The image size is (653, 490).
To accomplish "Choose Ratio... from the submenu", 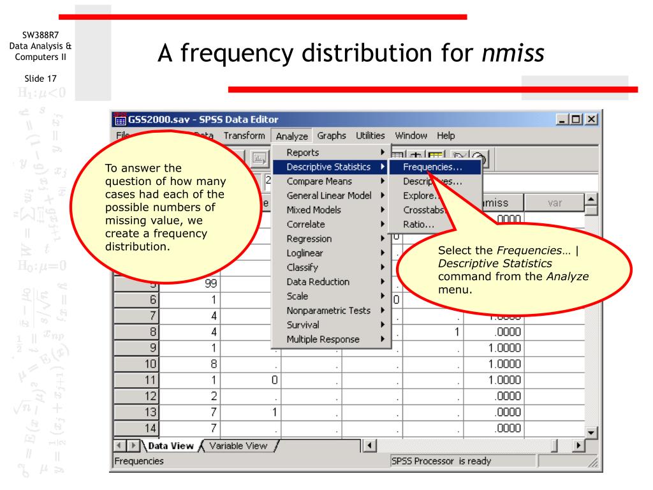I will tap(418, 224).
